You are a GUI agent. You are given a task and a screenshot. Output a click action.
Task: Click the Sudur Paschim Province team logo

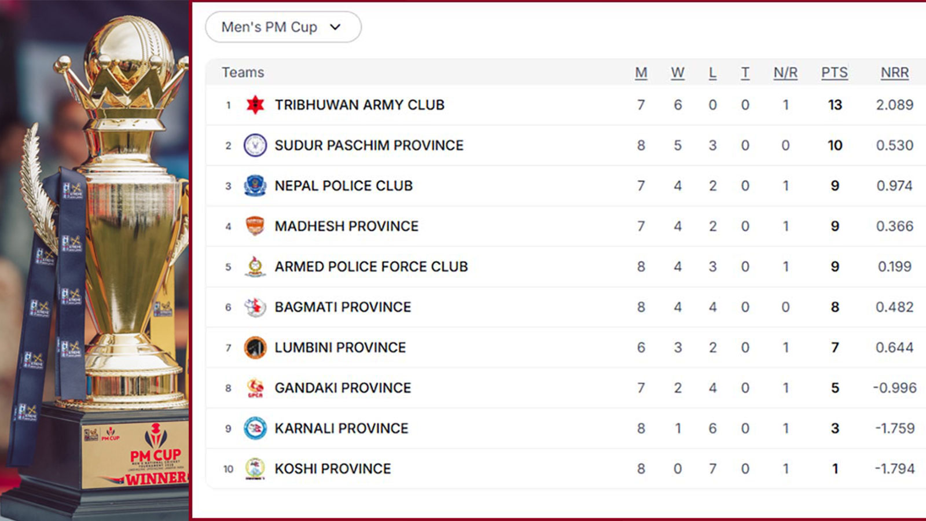coord(255,145)
